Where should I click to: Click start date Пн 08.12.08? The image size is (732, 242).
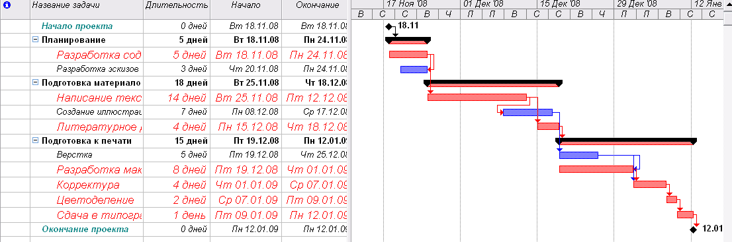pos(246,111)
